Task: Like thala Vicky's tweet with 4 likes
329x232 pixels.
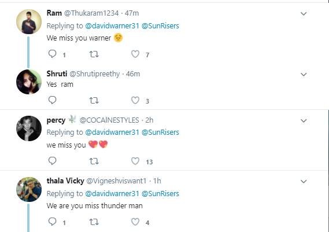Action: click(135, 222)
